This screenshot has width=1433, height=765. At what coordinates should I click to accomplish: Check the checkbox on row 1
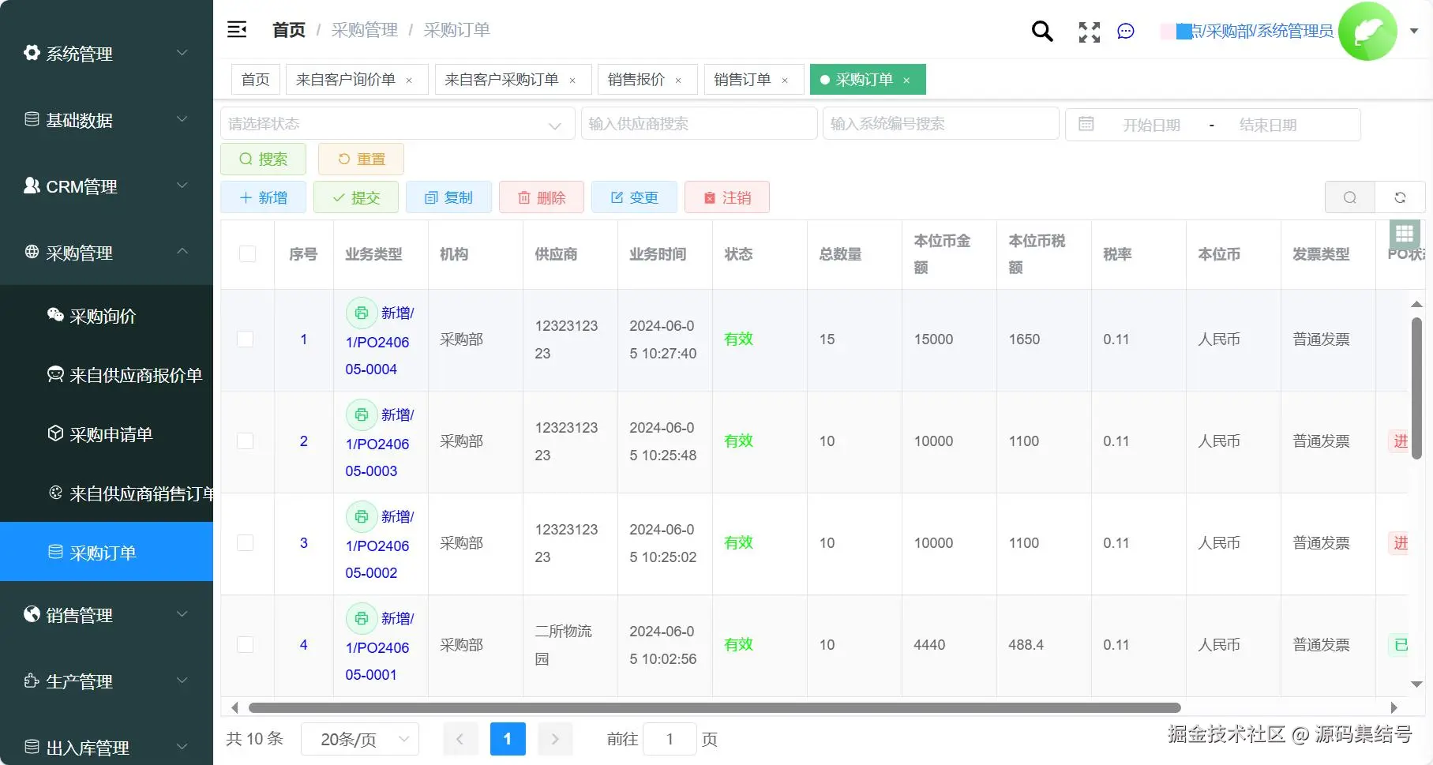click(246, 339)
